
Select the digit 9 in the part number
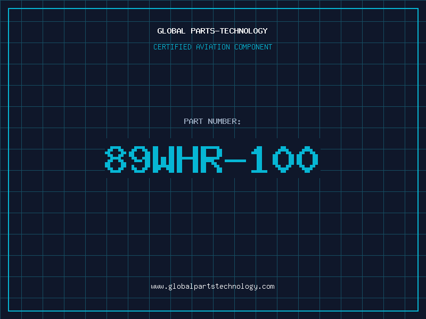140,159
